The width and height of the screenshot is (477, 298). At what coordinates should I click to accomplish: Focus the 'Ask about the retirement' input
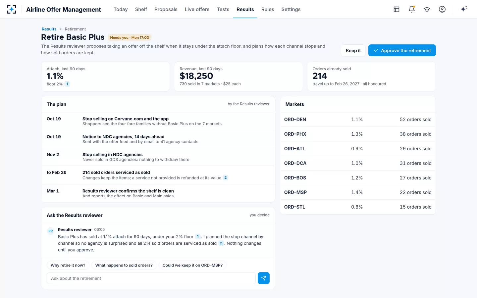pyautogui.click(x=151, y=278)
